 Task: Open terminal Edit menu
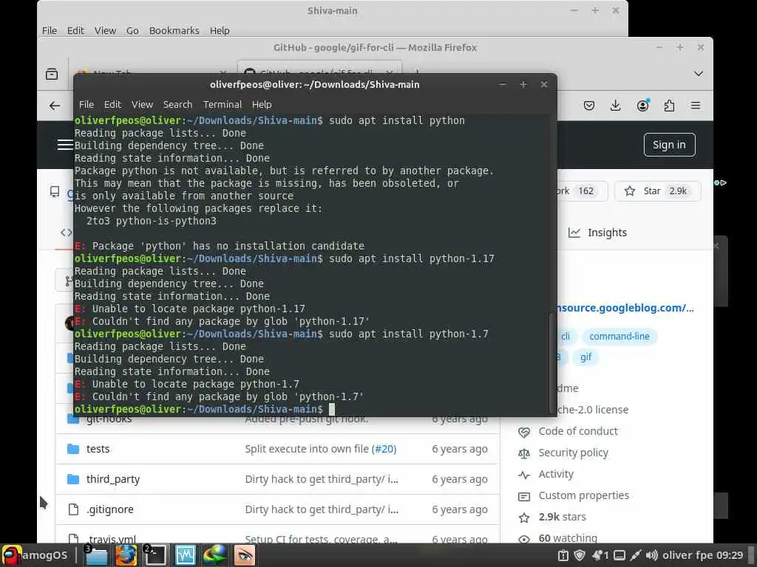click(112, 105)
